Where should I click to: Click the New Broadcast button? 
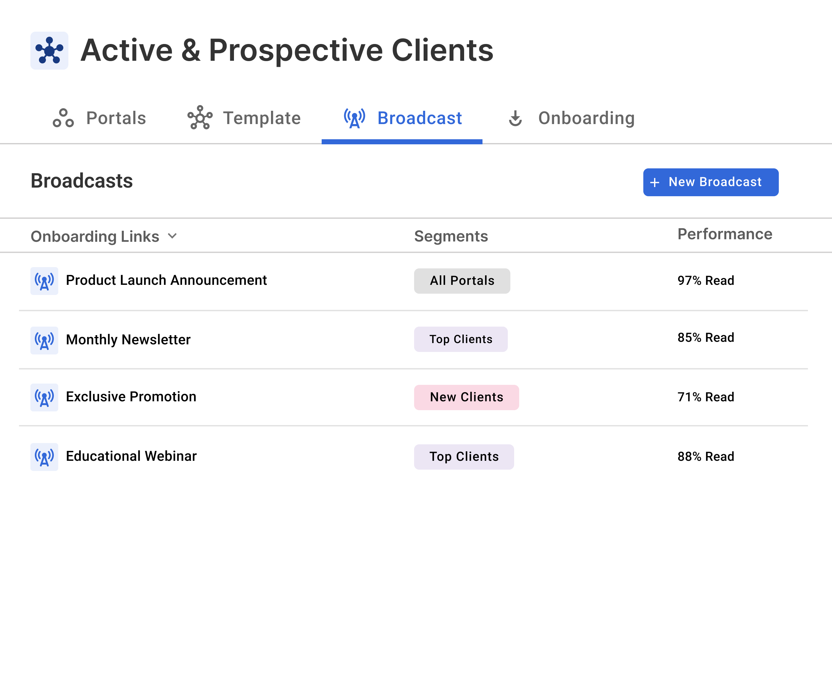[x=710, y=182]
